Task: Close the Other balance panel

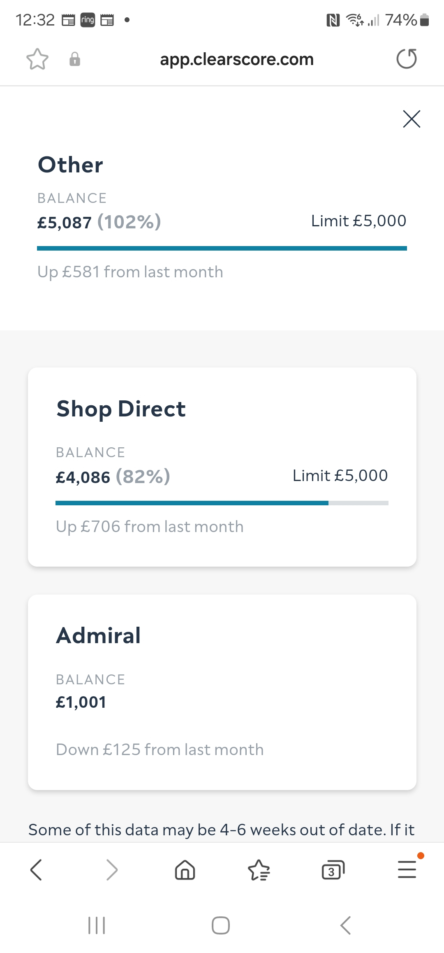Action: click(x=412, y=119)
